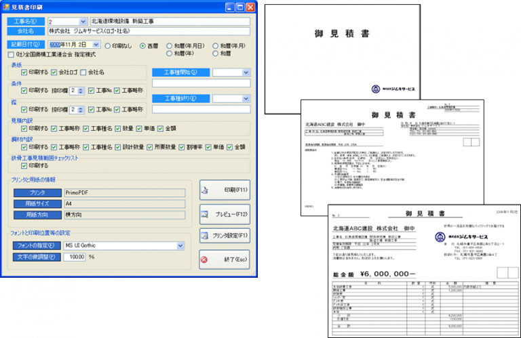The image size is (521, 338).
Task: Click the magnifier icon on プレビュー button
Action: 205,214
